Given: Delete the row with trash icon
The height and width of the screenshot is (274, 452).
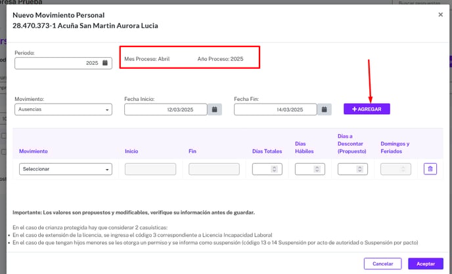Looking at the screenshot, I should (430, 168).
